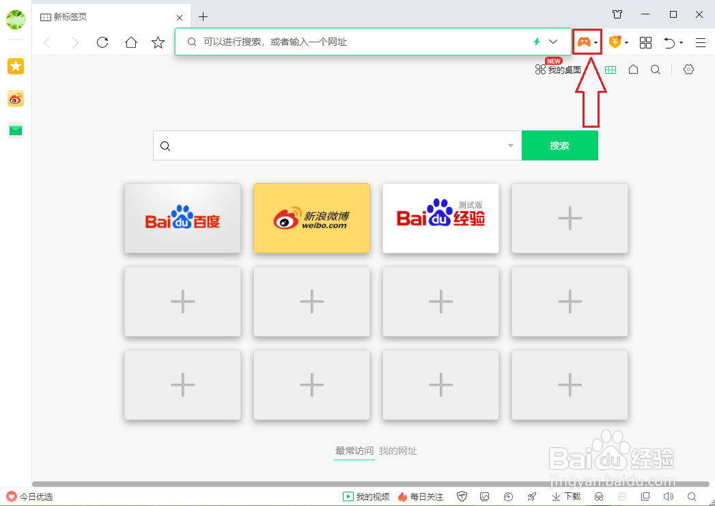This screenshot has height=506, width=715.
Task: Expand the search engine dropdown in search box
Action: (510, 145)
